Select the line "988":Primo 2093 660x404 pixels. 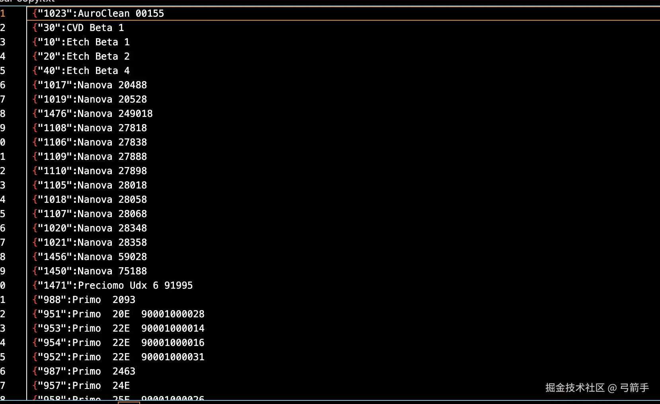(84, 300)
